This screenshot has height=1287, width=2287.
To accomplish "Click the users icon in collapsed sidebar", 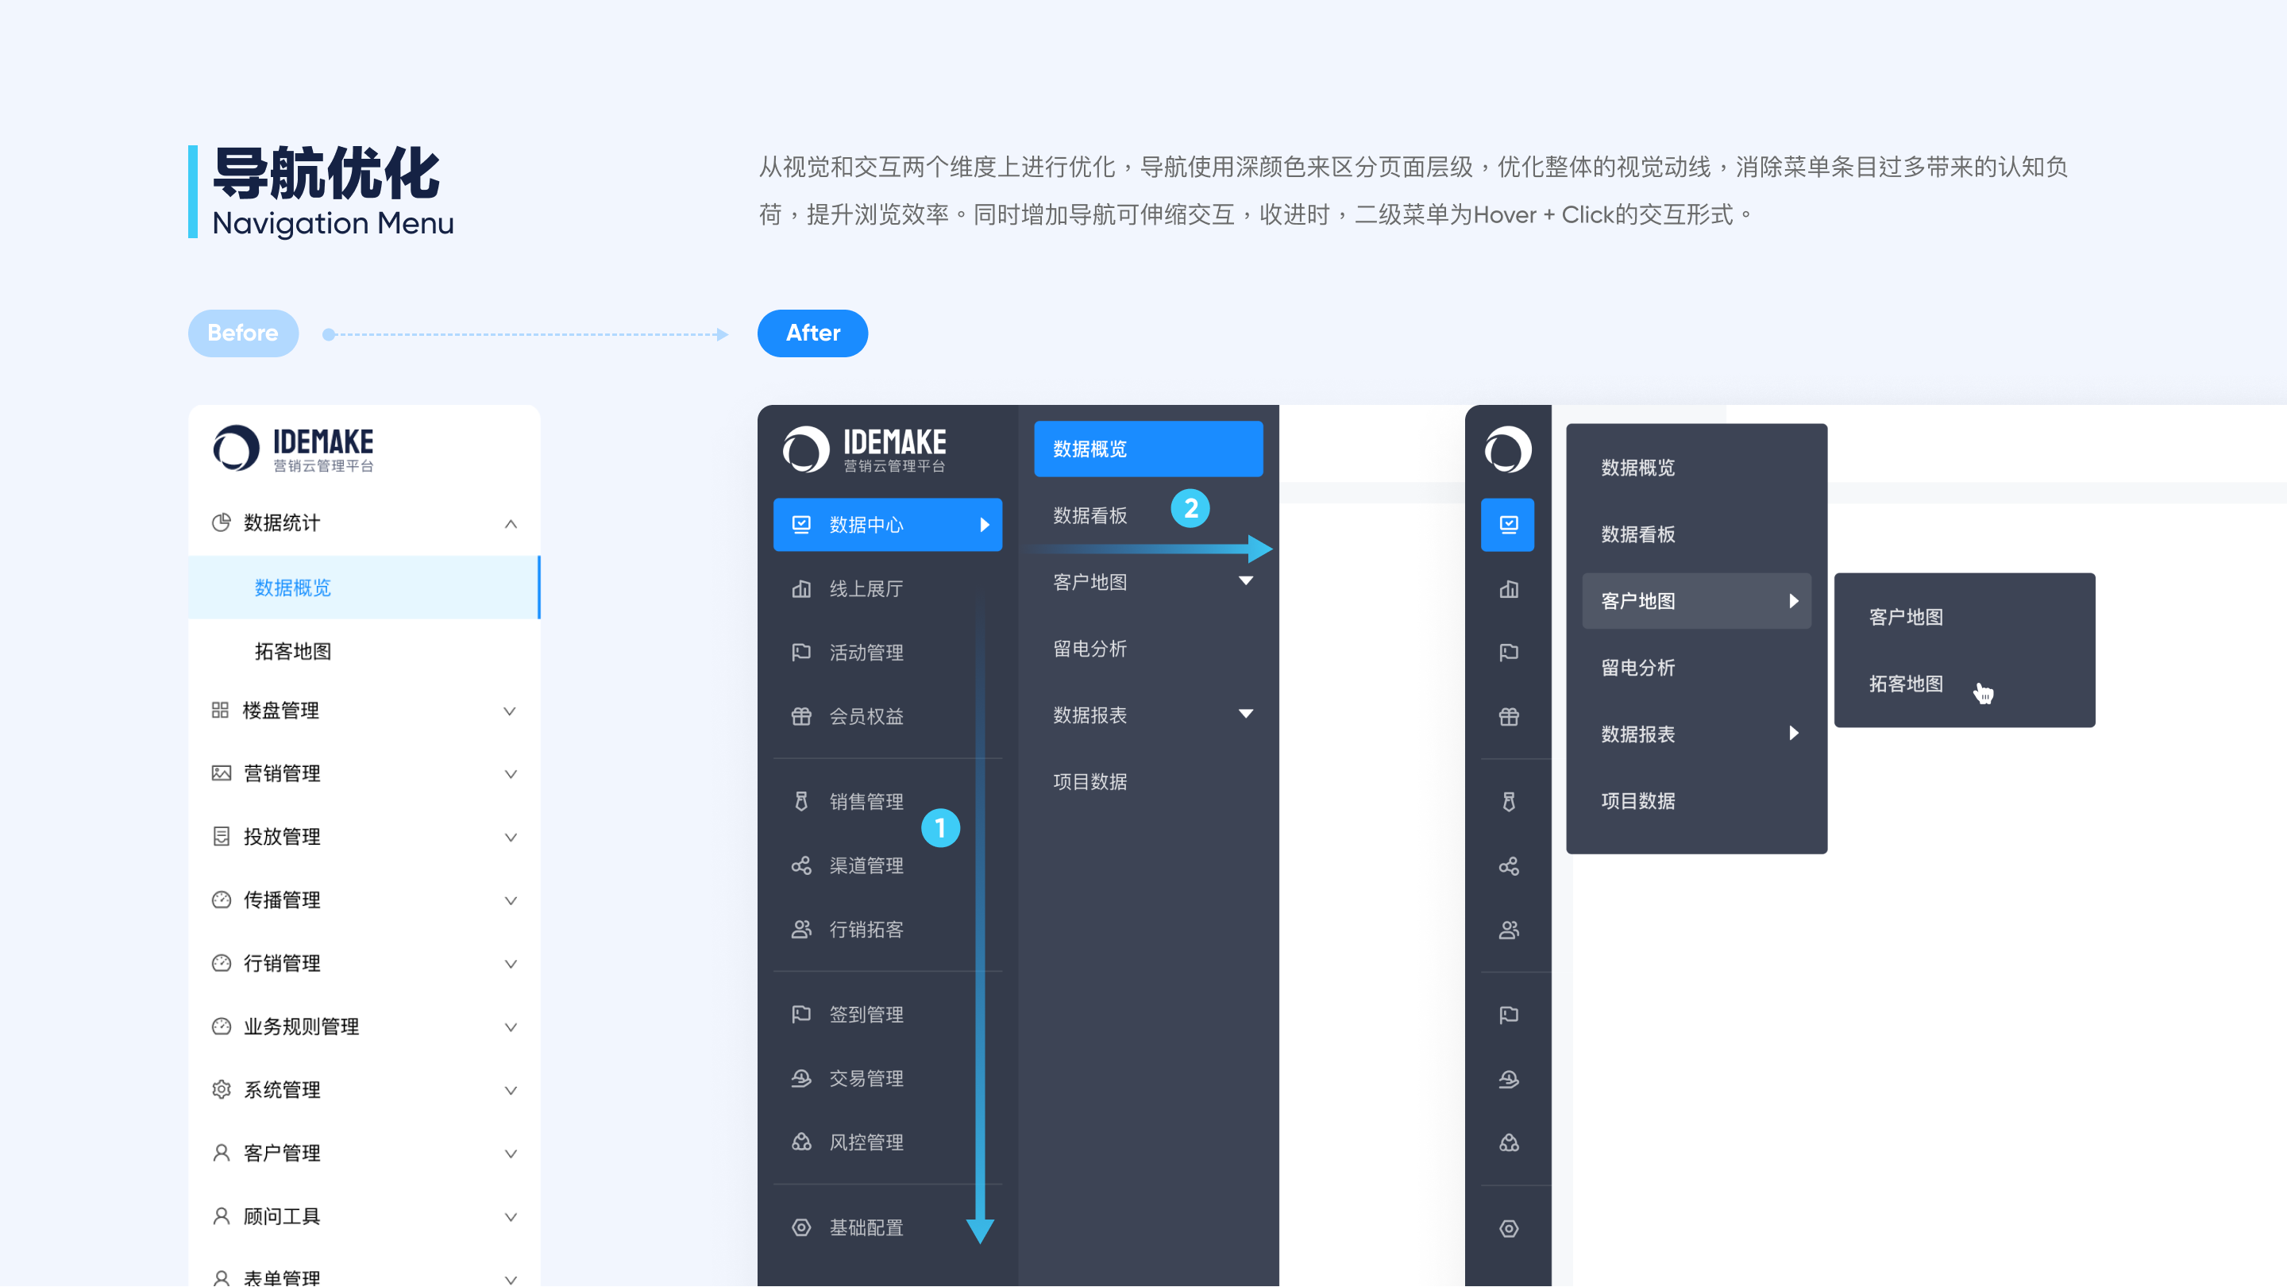I will (x=1509, y=929).
